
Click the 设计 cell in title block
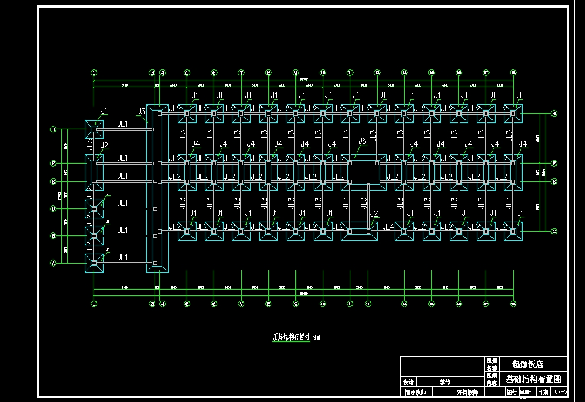pos(408,382)
